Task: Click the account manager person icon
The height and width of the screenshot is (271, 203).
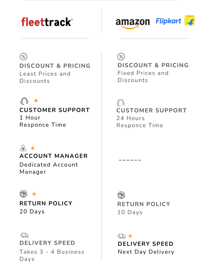Action: pos(23,148)
